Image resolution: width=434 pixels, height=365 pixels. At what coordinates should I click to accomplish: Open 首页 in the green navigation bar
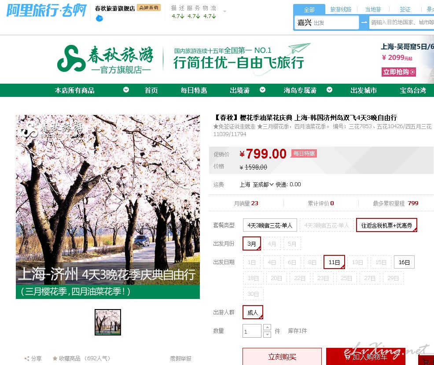pos(151,90)
